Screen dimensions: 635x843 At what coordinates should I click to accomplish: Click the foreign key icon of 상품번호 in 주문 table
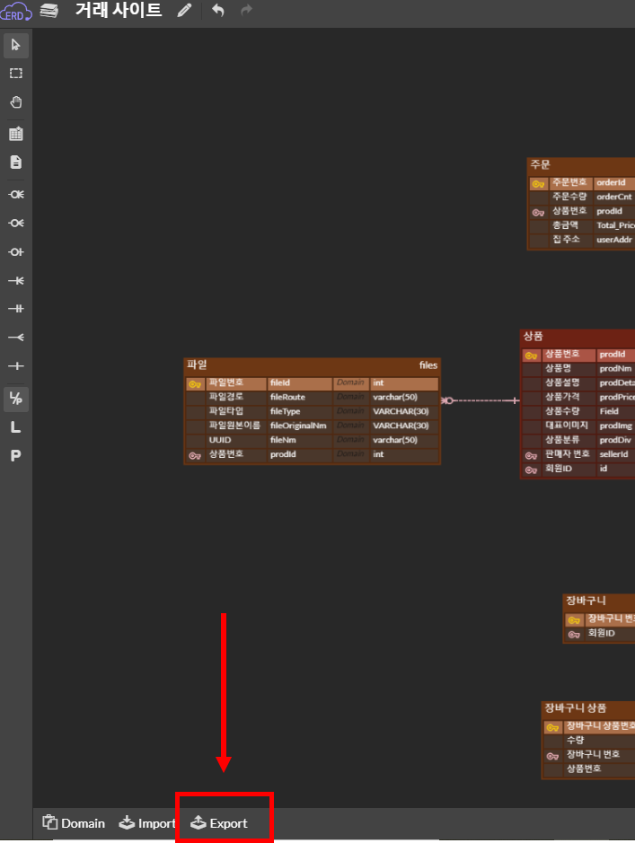(x=538, y=213)
